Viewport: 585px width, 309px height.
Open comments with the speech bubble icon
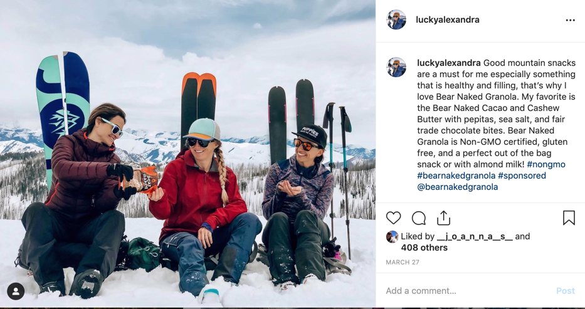pos(419,218)
